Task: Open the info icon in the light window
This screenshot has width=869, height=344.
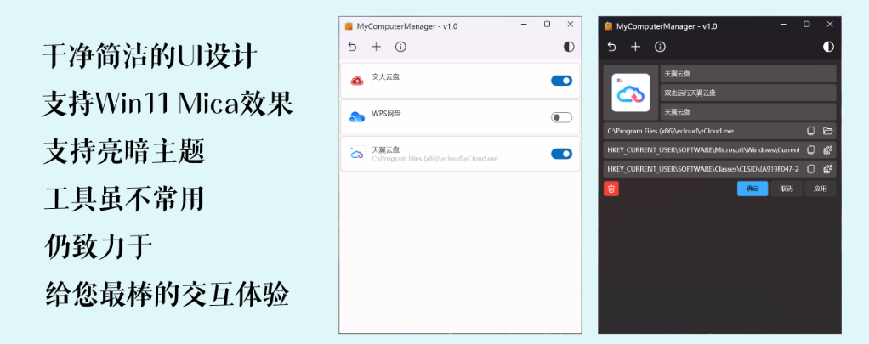Action: 400,47
